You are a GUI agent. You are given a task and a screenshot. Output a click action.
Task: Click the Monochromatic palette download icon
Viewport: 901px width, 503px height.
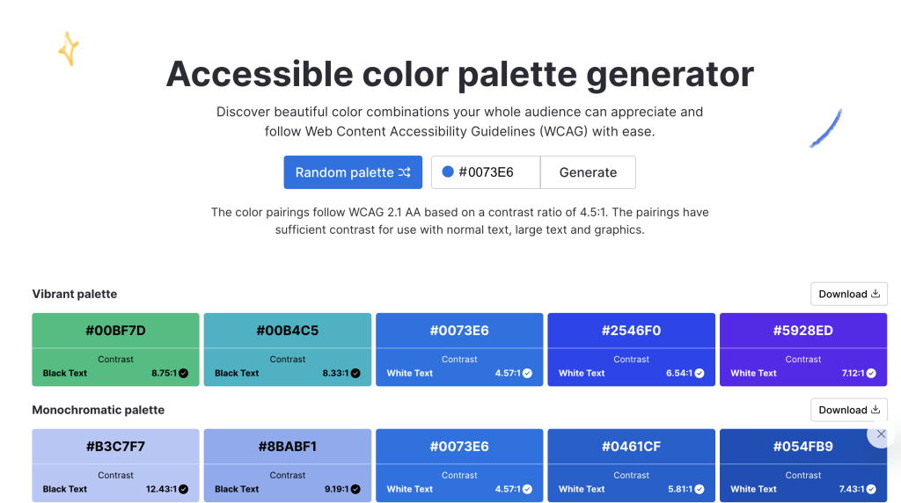coord(875,410)
